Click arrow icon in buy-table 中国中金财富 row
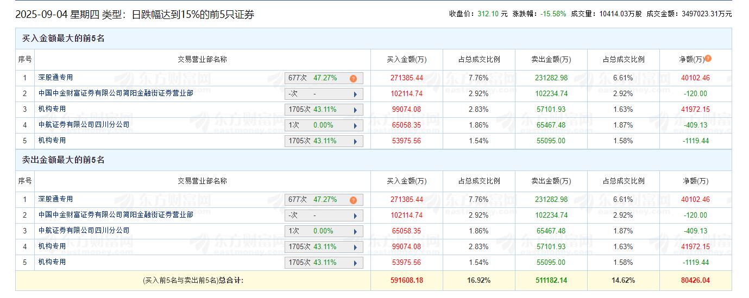Viewport: 749px width, 298px height. tap(355, 94)
